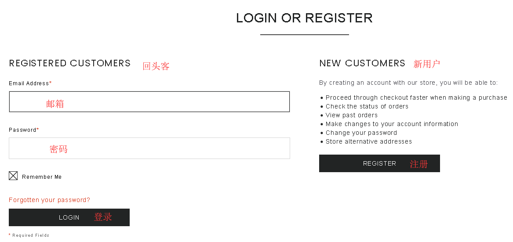This screenshot has height=242, width=513.
Task: Open the 'Forgotten your password?' link
Action: [x=49, y=200]
